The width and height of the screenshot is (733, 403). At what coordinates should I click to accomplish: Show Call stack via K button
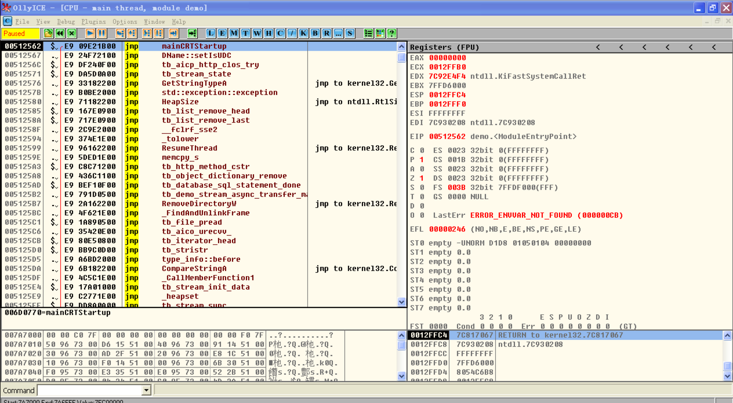304,34
